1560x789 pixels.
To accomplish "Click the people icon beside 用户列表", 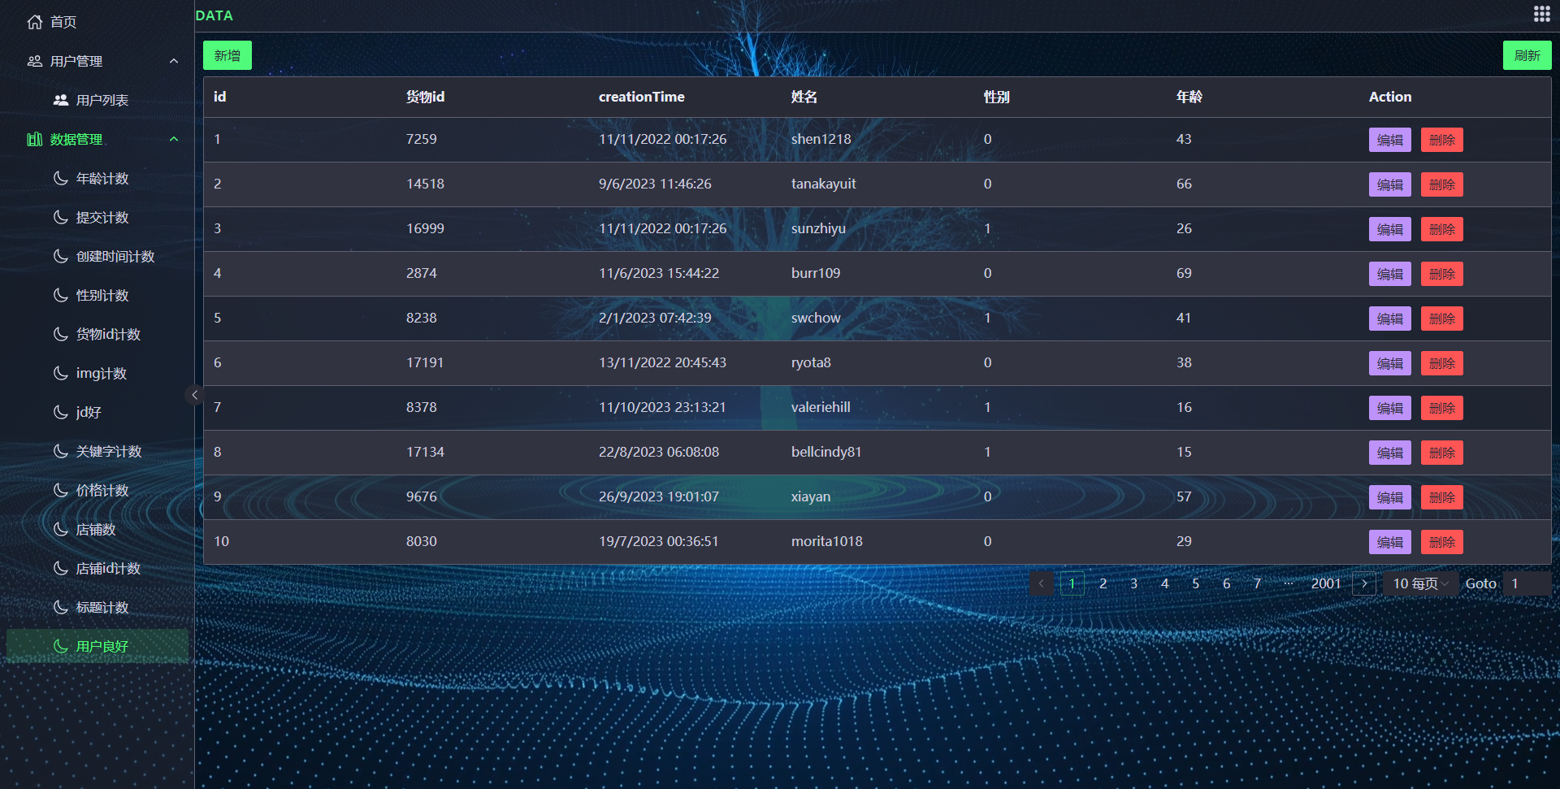I will click(x=61, y=100).
